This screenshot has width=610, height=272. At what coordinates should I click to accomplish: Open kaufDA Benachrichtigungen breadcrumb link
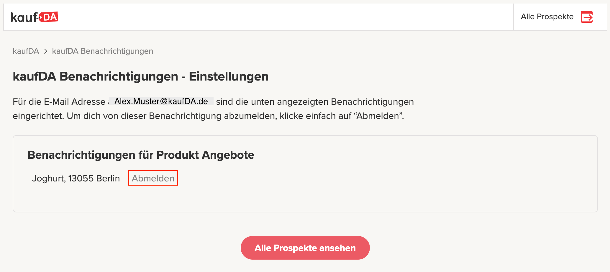coord(103,51)
